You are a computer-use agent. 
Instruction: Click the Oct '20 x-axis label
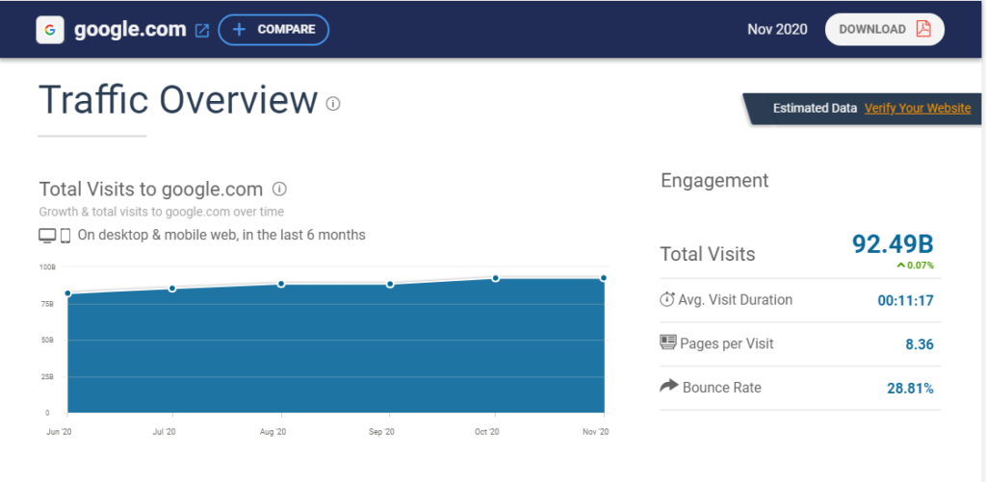tap(487, 432)
